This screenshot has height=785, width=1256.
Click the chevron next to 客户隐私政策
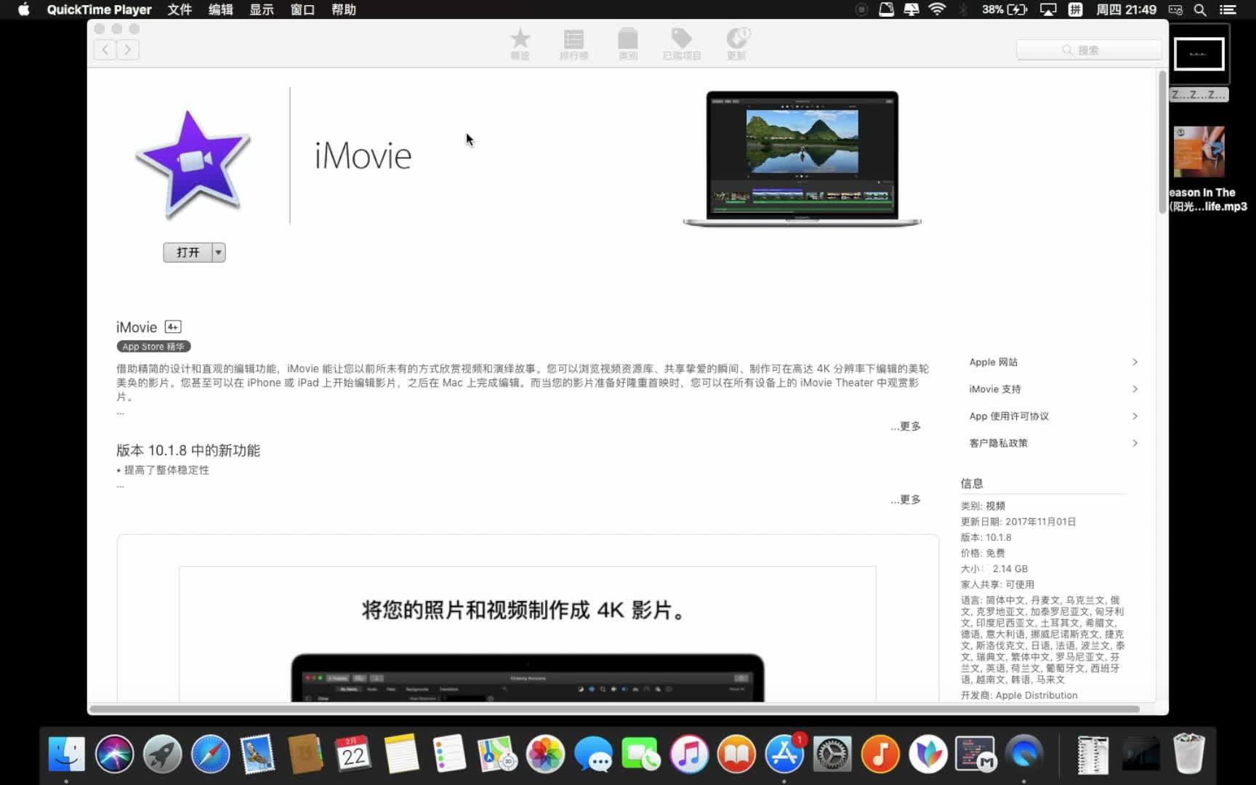1135,443
